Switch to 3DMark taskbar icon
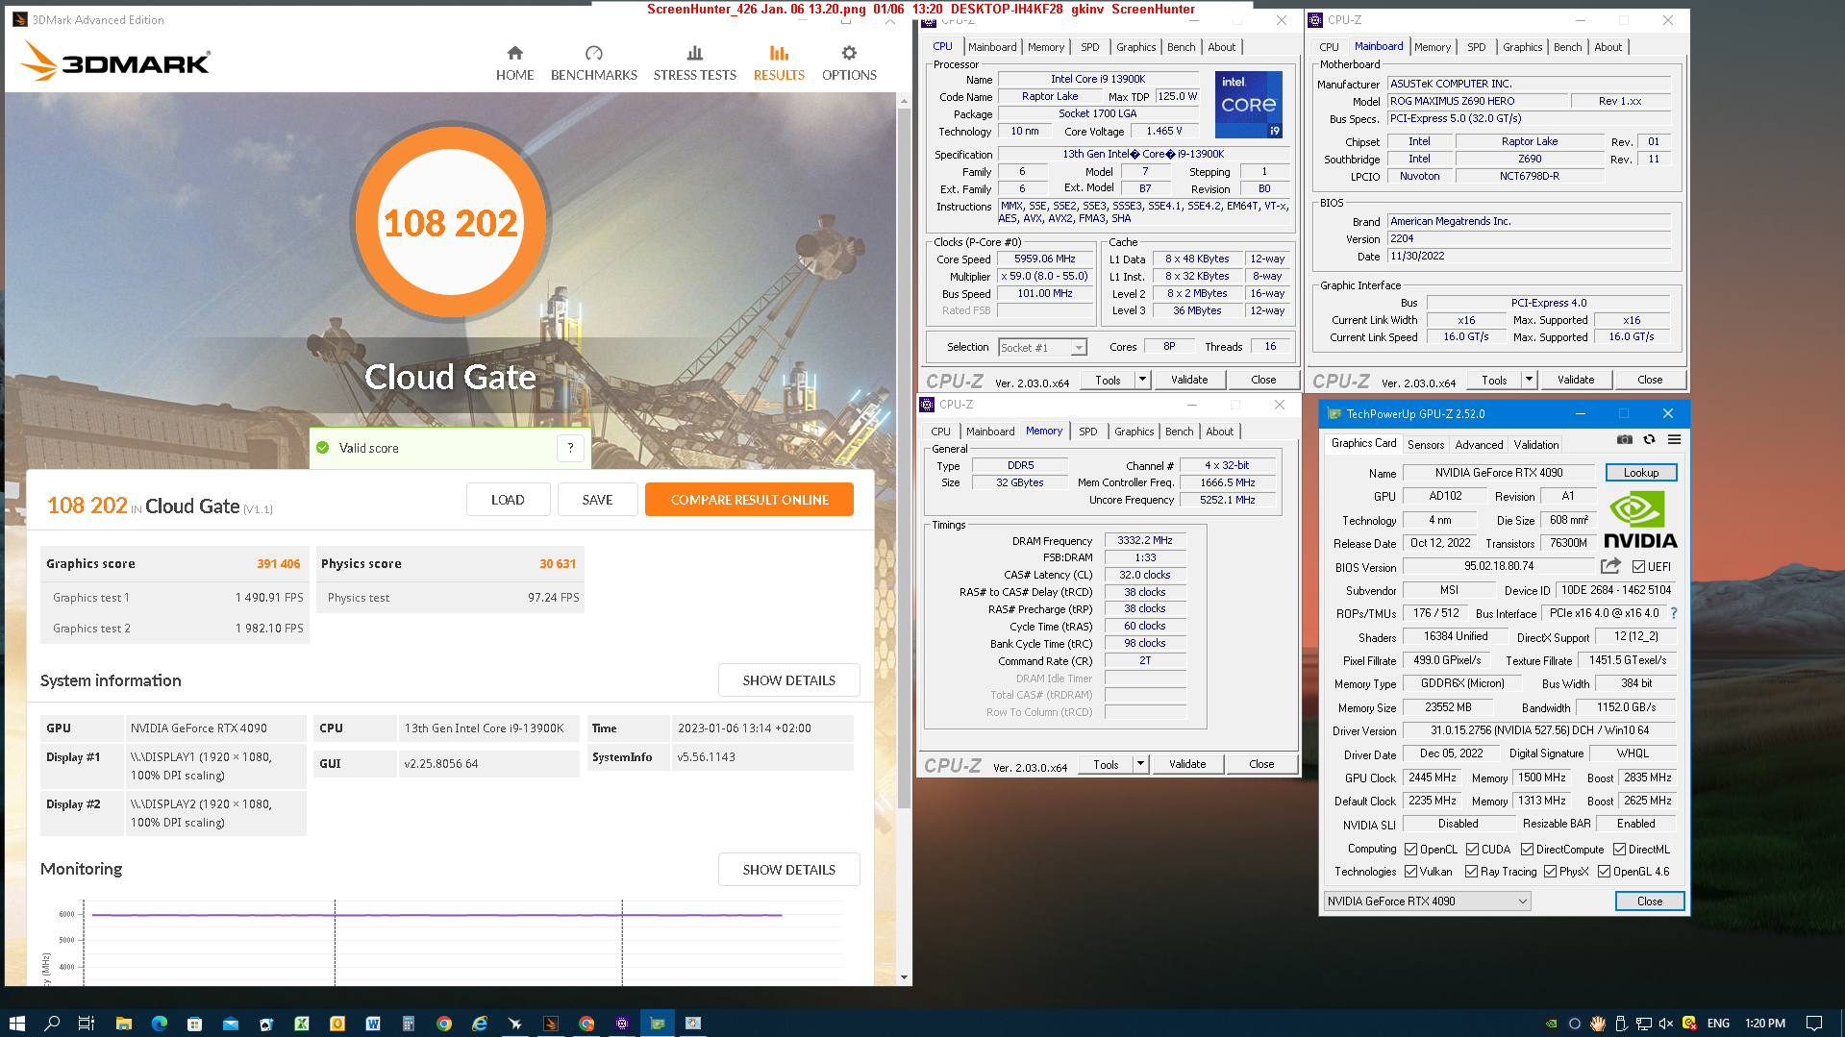 click(551, 1024)
